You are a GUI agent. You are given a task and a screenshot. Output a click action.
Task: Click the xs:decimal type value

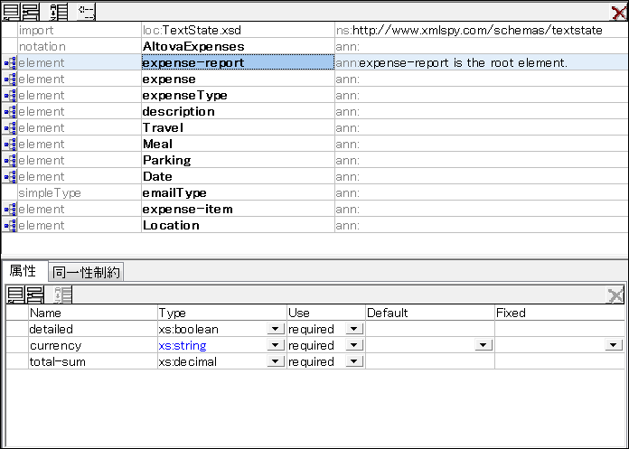click(x=188, y=361)
